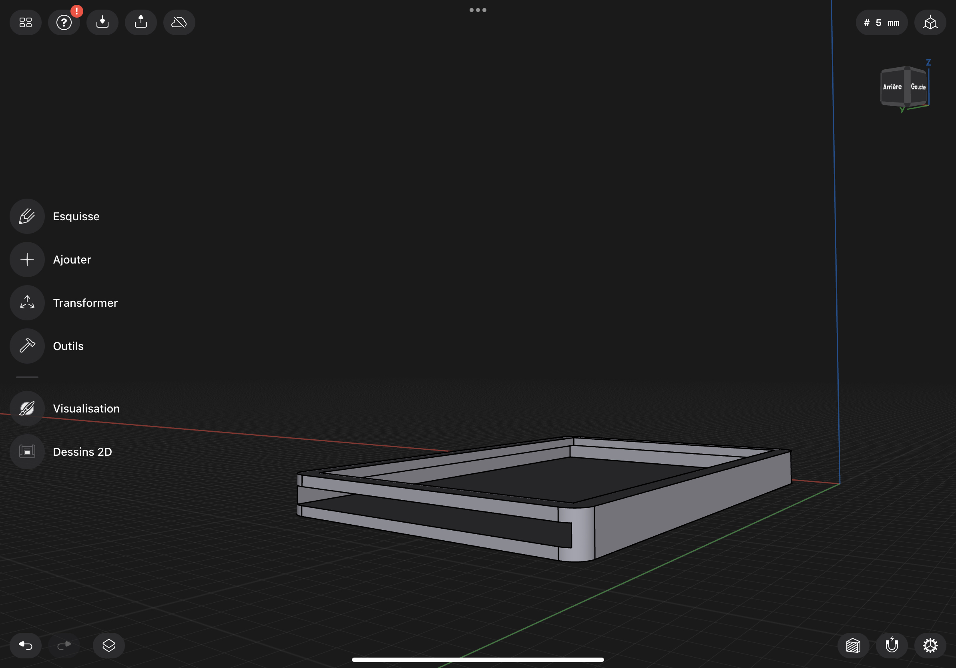Open the help menu with alert badge

coord(64,22)
